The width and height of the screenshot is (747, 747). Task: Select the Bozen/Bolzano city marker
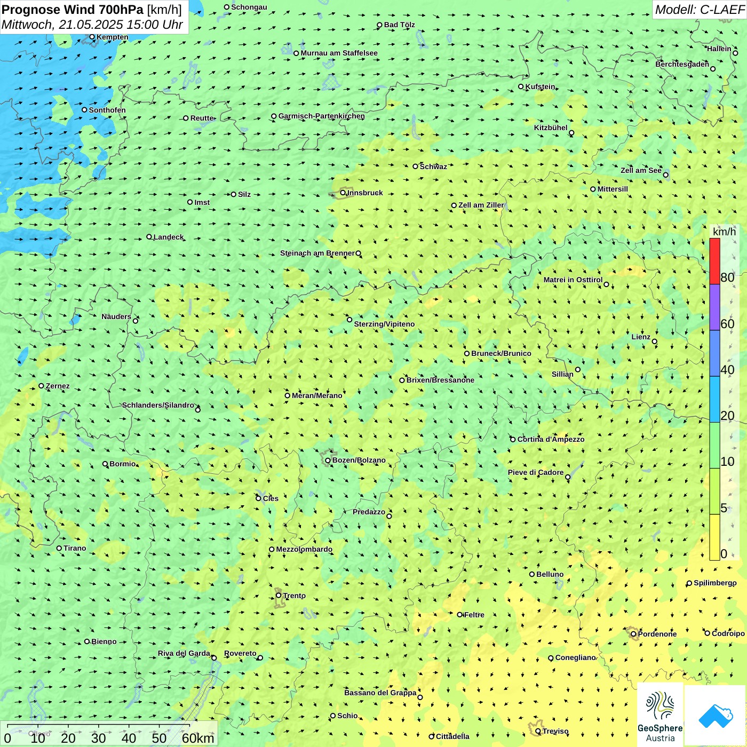coord(328,460)
